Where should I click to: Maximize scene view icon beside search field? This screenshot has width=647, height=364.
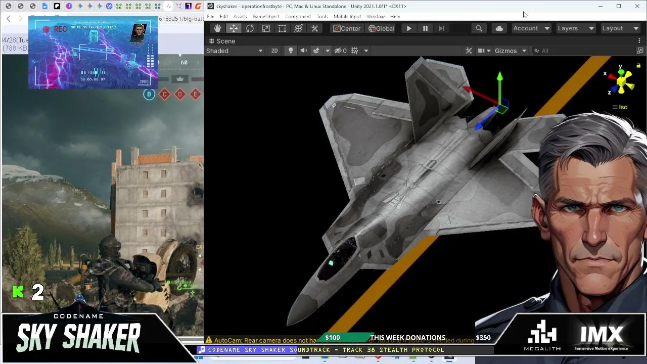click(x=640, y=51)
